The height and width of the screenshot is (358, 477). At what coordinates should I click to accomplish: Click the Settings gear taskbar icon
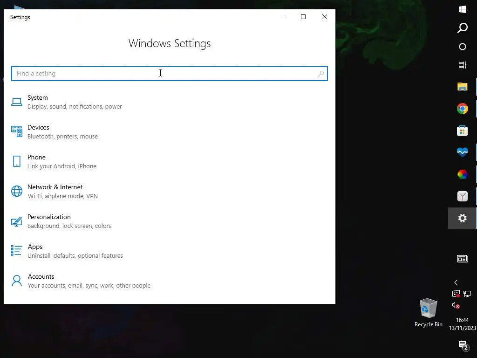tap(463, 218)
